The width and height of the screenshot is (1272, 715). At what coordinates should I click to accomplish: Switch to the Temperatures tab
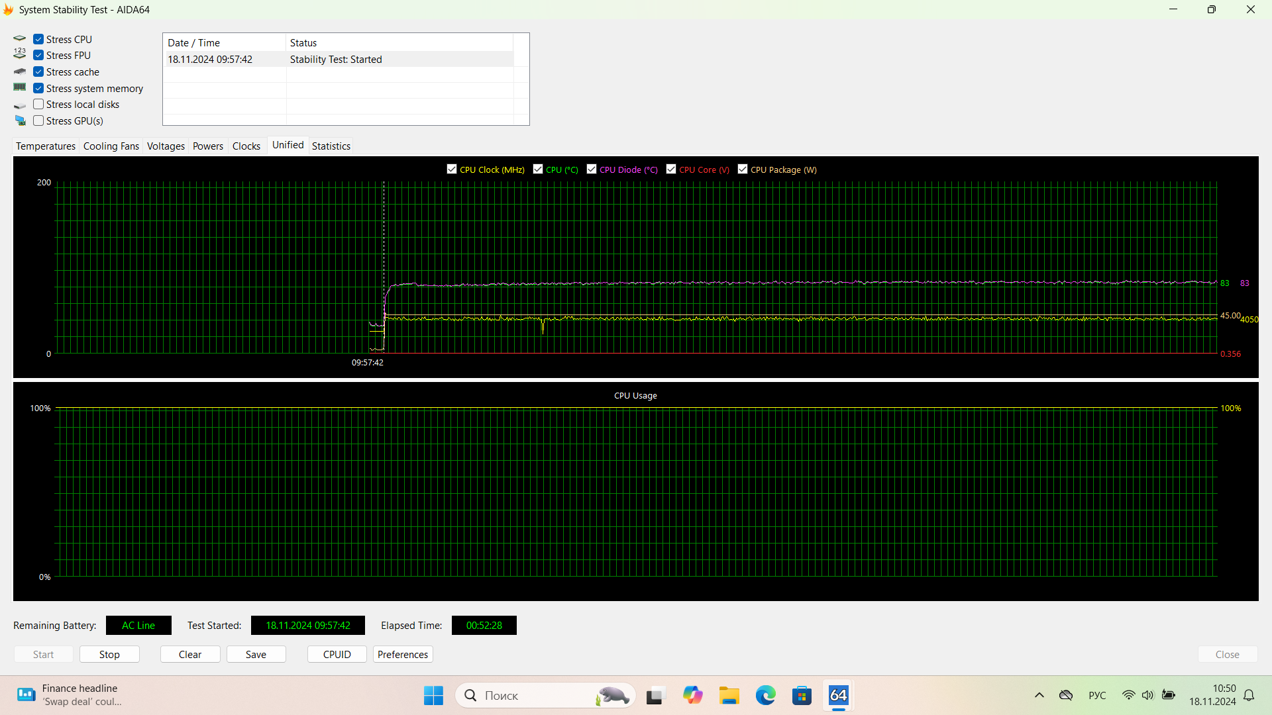pyautogui.click(x=46, y=146)
